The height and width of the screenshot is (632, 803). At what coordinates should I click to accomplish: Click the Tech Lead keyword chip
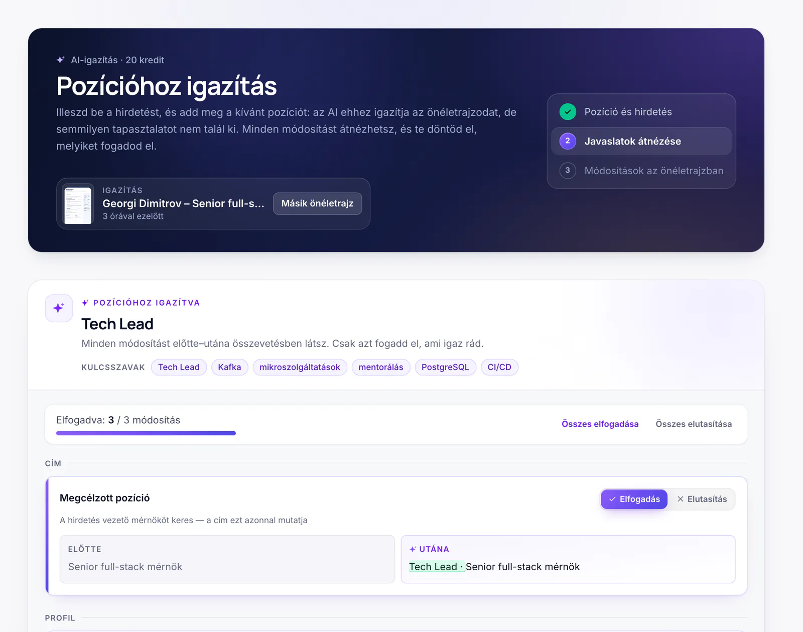tap(179, 367)
